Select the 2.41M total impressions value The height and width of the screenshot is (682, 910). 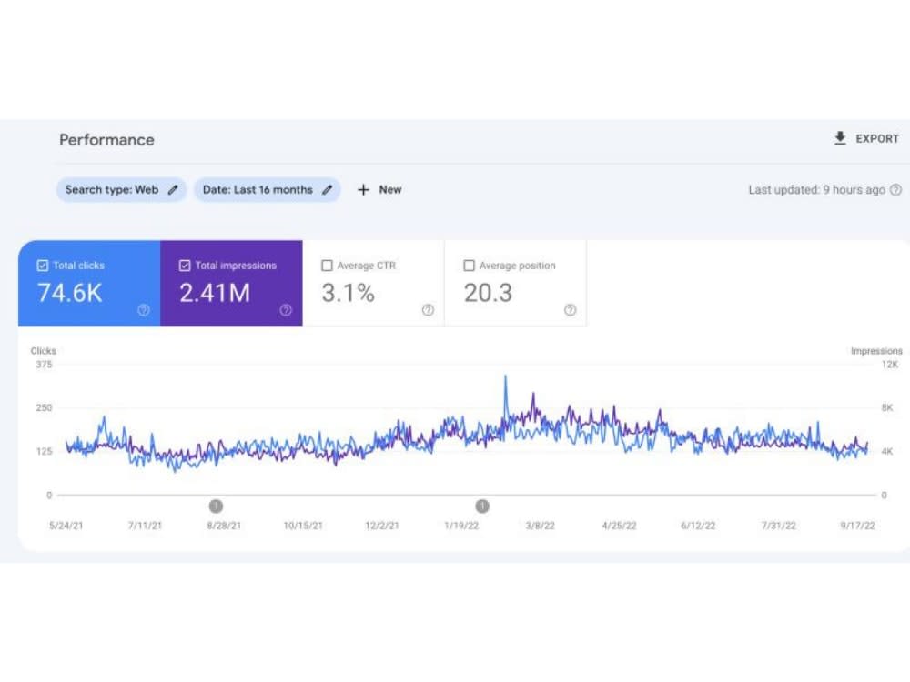215,293
